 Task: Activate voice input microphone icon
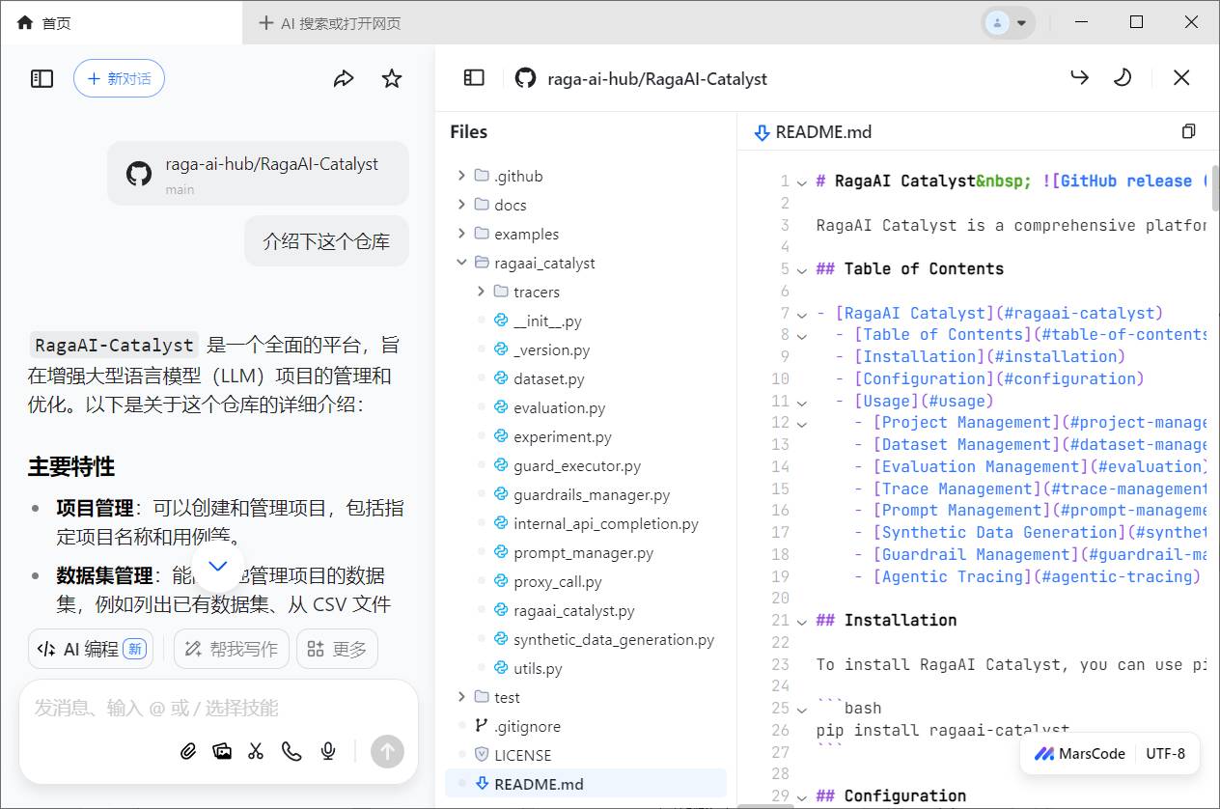328,751
